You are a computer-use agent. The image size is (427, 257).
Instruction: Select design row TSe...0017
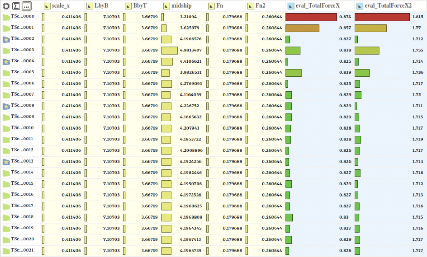[213, 206]
